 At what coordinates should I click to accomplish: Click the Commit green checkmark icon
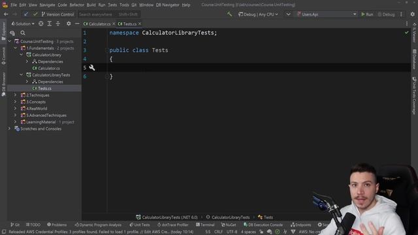[x=35, y=14]
